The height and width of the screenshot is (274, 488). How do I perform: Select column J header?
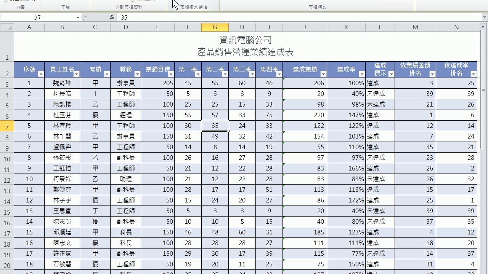[305, 27]
